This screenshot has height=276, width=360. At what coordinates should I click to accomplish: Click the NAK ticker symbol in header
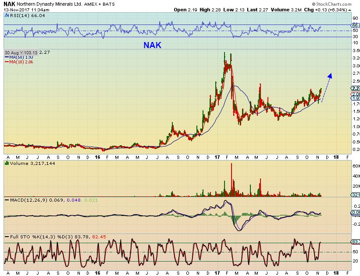9,4
